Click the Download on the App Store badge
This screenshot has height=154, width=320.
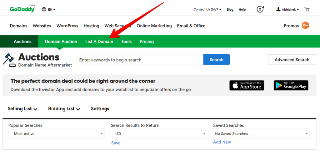(247, 85)
